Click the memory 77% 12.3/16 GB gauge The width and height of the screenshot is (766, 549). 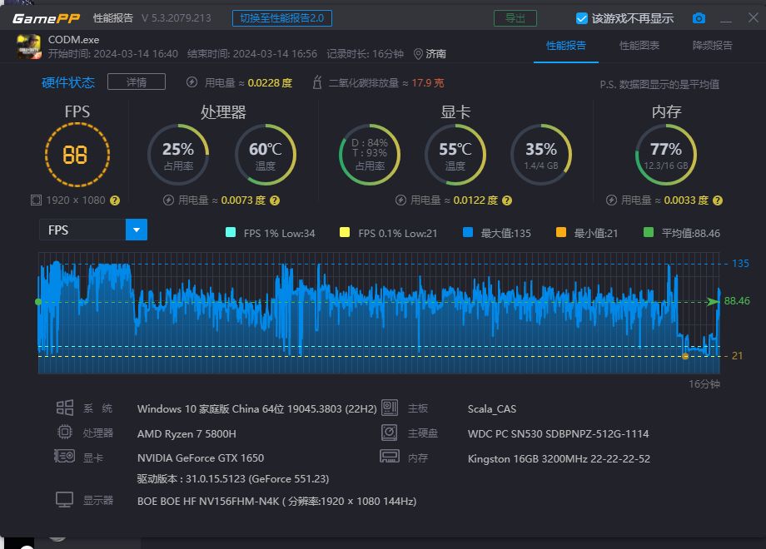666,155
